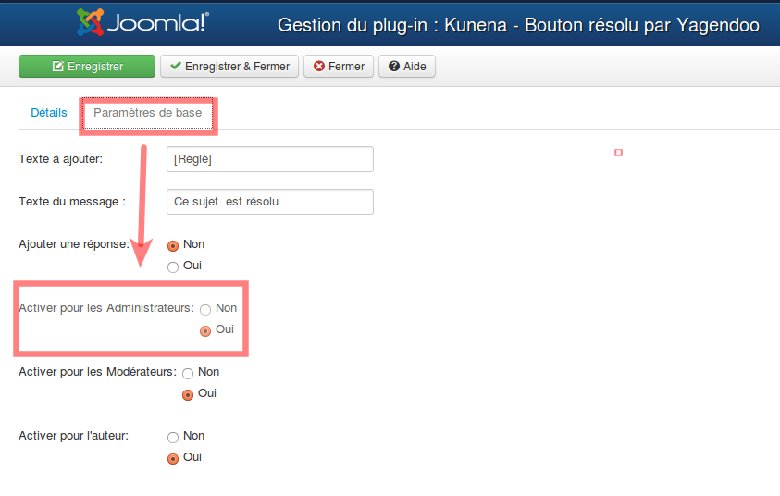
Task: Click the green checkmark icon
Action: pos(174,67)
